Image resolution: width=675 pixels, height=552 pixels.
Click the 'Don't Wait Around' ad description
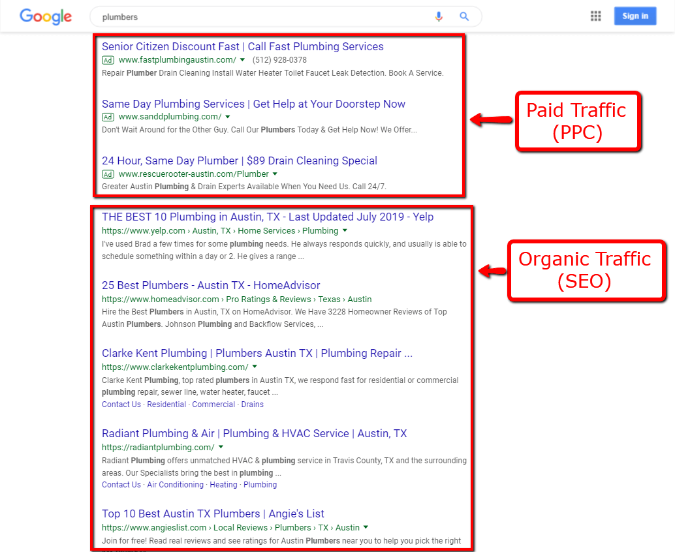click(x=259, y=130)
